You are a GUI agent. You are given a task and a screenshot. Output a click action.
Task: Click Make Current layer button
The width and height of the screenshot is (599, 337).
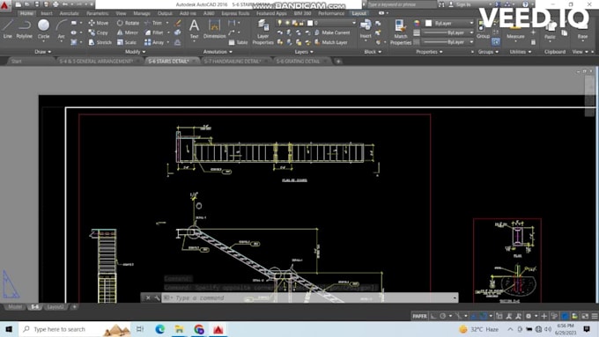point(332,33)
